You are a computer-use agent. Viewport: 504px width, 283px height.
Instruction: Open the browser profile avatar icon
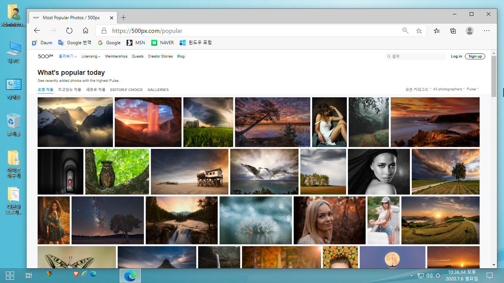(x=470, y=31)
